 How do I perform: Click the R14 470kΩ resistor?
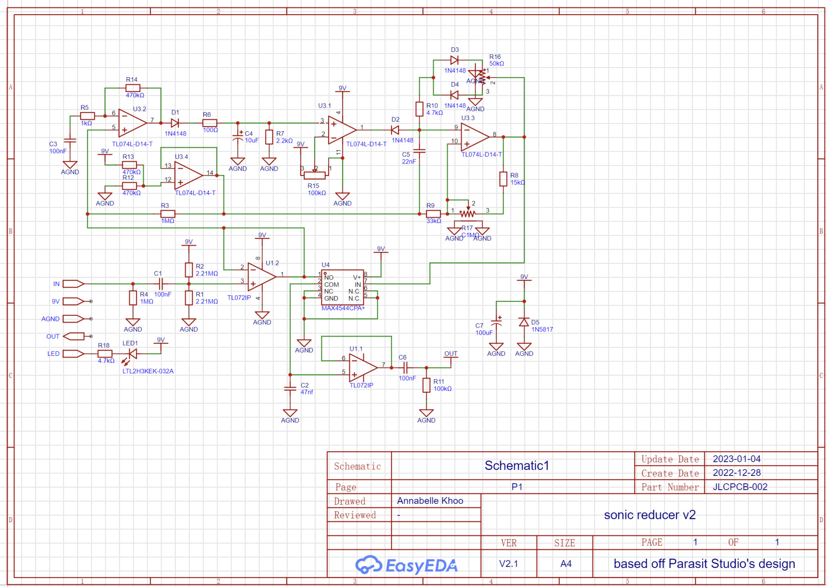tap(133, 88)
